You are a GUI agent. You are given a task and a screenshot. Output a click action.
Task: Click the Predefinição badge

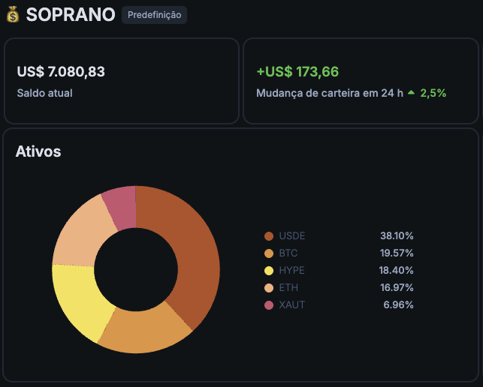pos(154,15)
